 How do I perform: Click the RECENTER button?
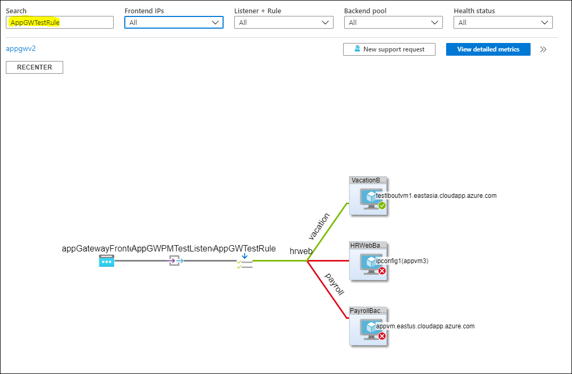click(x=35, y=67)
